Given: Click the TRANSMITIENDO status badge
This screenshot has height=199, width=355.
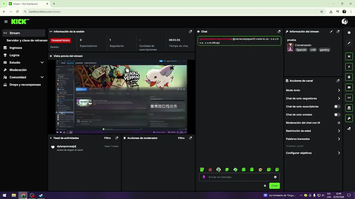Looking at the screenshot, I should point(60,40).
